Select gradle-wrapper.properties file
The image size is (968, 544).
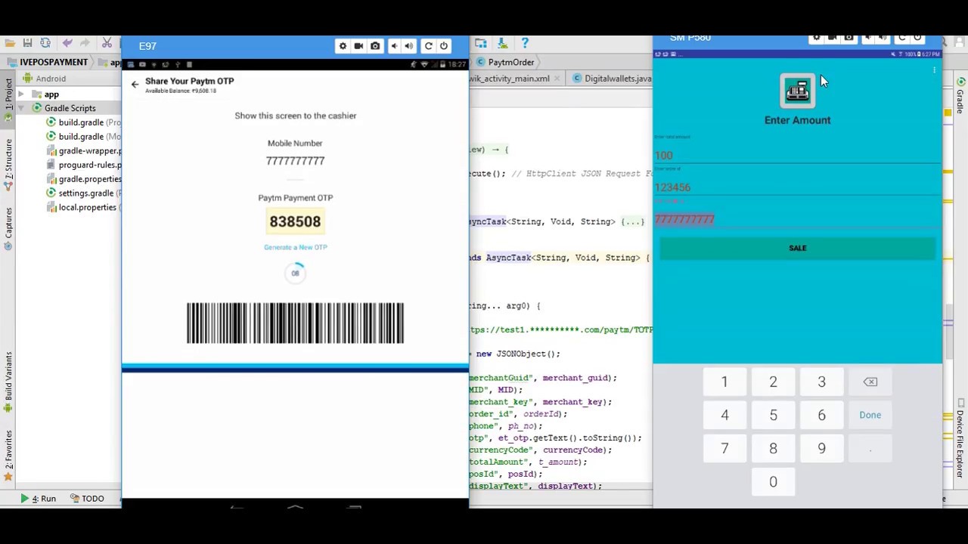tap(83, 151)
